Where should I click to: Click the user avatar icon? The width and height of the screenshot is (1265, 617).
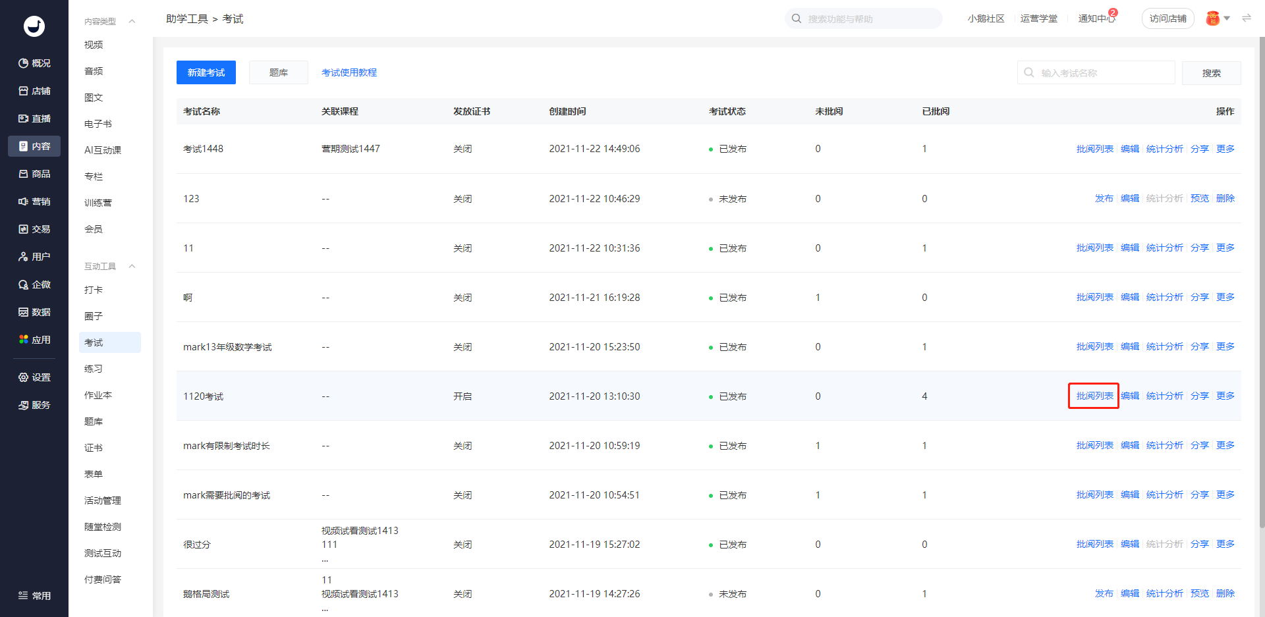1213,18
